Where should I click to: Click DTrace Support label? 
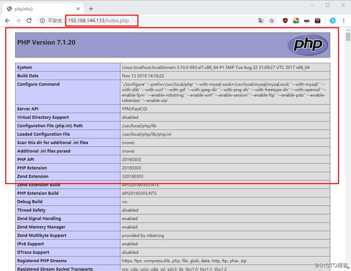(33, 252)
